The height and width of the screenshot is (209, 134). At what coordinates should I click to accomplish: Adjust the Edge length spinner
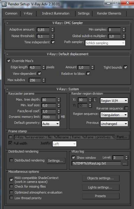44,67
